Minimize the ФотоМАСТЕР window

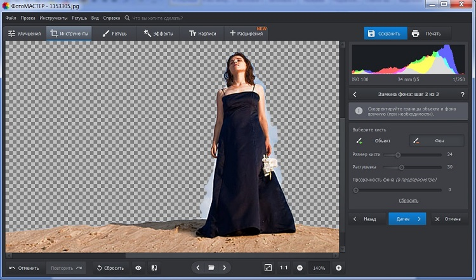pyautogui.click(x=432, y=4)
